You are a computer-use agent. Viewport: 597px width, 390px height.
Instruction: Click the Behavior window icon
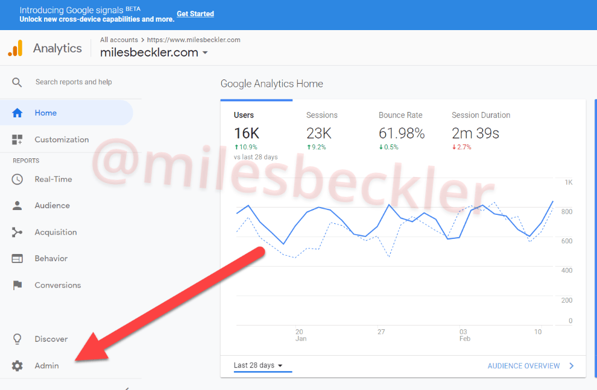click(x=17, y=258)
